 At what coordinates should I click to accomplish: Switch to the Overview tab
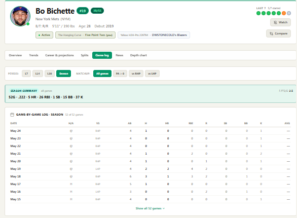[15, 55]
